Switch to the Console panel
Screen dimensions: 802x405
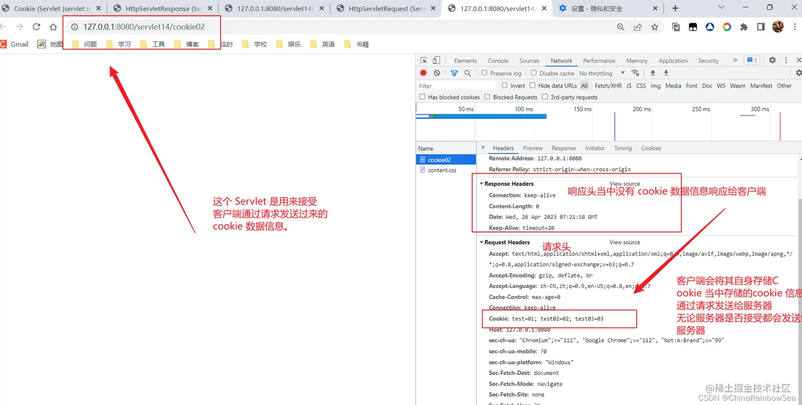[498, 60]
